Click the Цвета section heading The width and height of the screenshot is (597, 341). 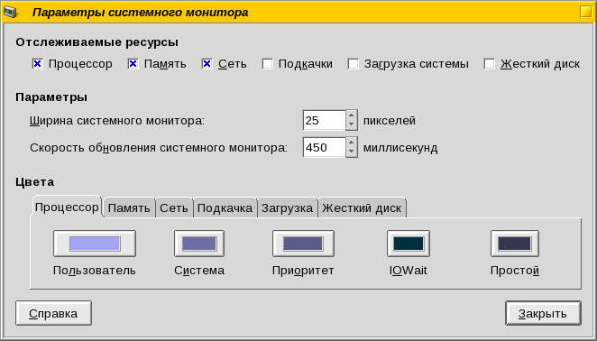click(x=35, y=182)
